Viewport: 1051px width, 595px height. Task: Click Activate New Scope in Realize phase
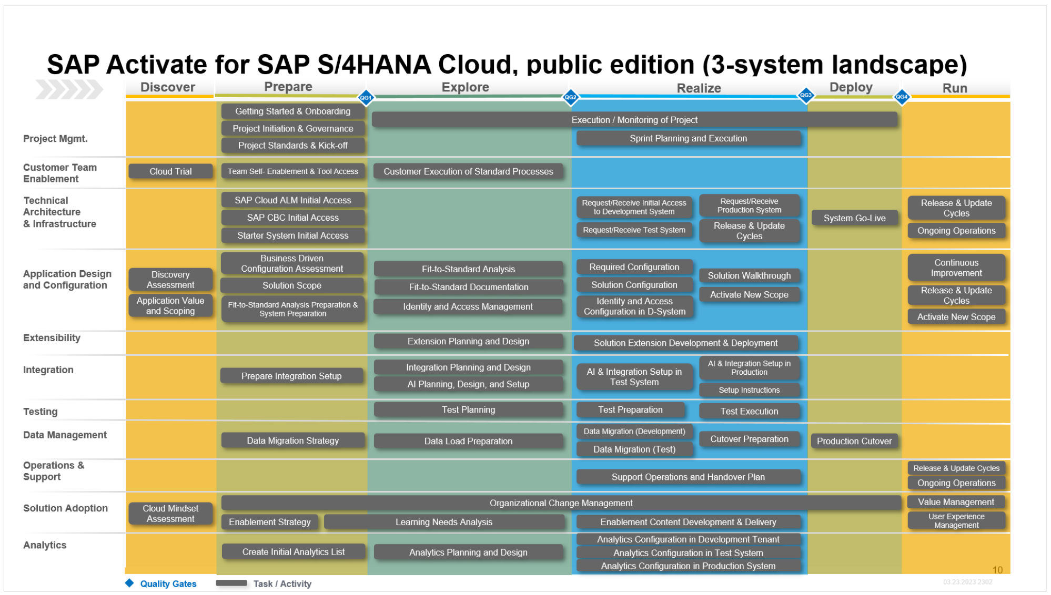coord(750,295)
